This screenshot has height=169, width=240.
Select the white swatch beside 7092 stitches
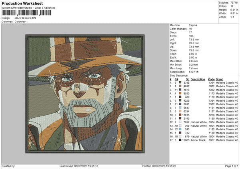click(x=180, y=122)
